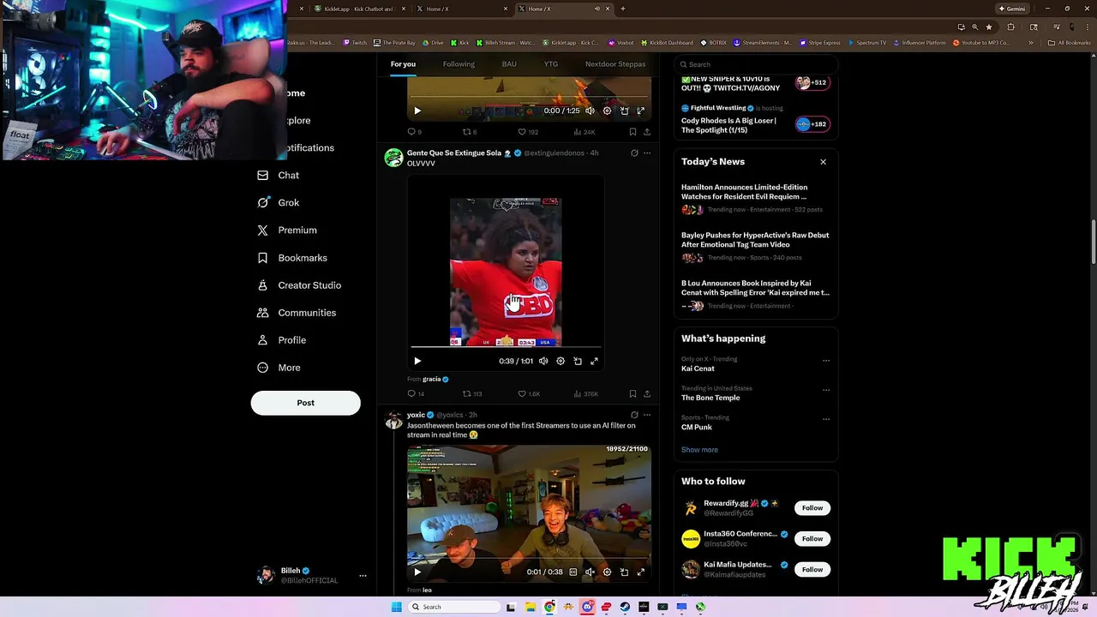Open Bookmarks in the sidebar
Image resolution: width=1097 pixels, height=617 pixels.
[292, 257]
